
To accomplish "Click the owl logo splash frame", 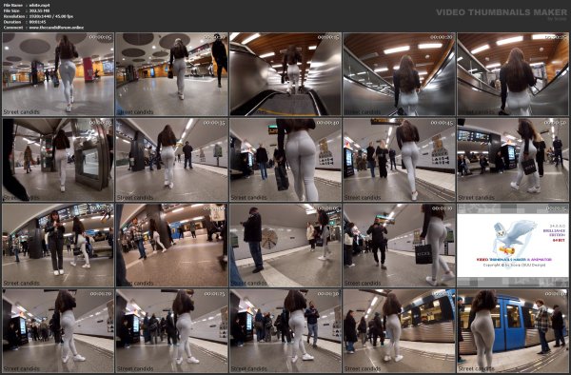I will pyautogui.click(x=513, y=246).
